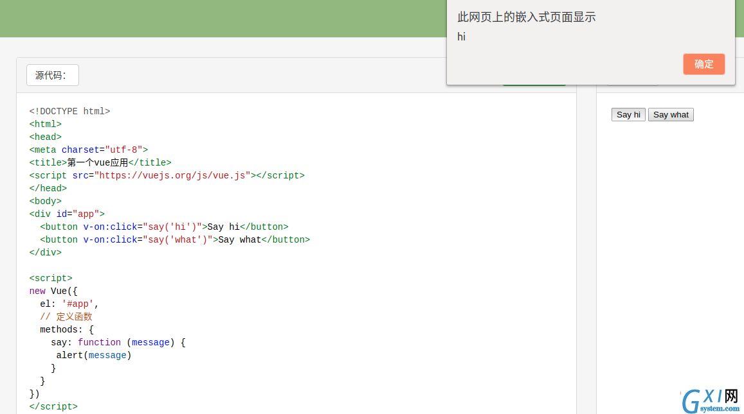The image size is (744, 414).
Task: Click the closing </script> tag line
Action: 53,406
